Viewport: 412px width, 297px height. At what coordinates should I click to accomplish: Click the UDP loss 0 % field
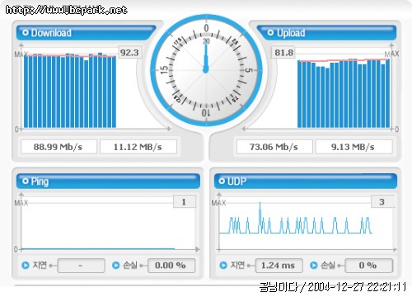pyautogui.click(x=369, y=266)
